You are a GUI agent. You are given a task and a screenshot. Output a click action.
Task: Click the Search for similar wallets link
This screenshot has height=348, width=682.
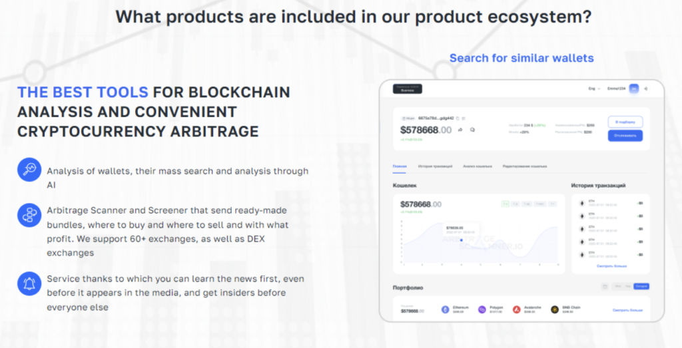(x=521, y=58)
